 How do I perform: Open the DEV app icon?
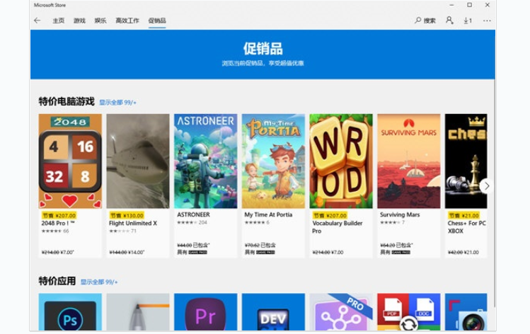(273, 312)
